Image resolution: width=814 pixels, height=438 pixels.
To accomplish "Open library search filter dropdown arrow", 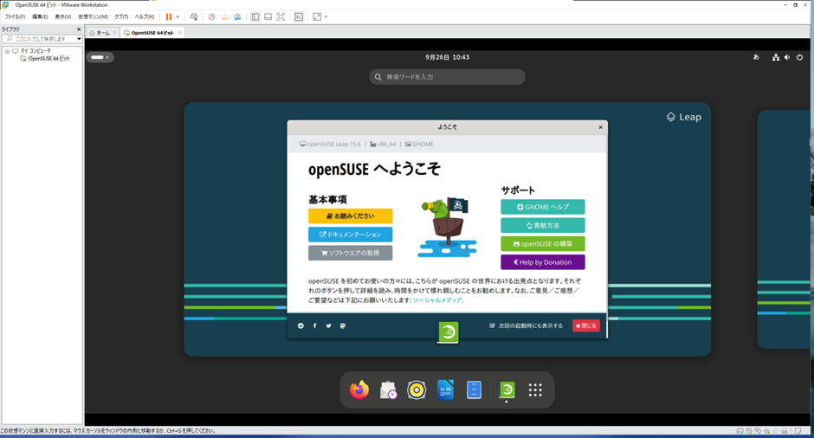I will tap(79, 39).
